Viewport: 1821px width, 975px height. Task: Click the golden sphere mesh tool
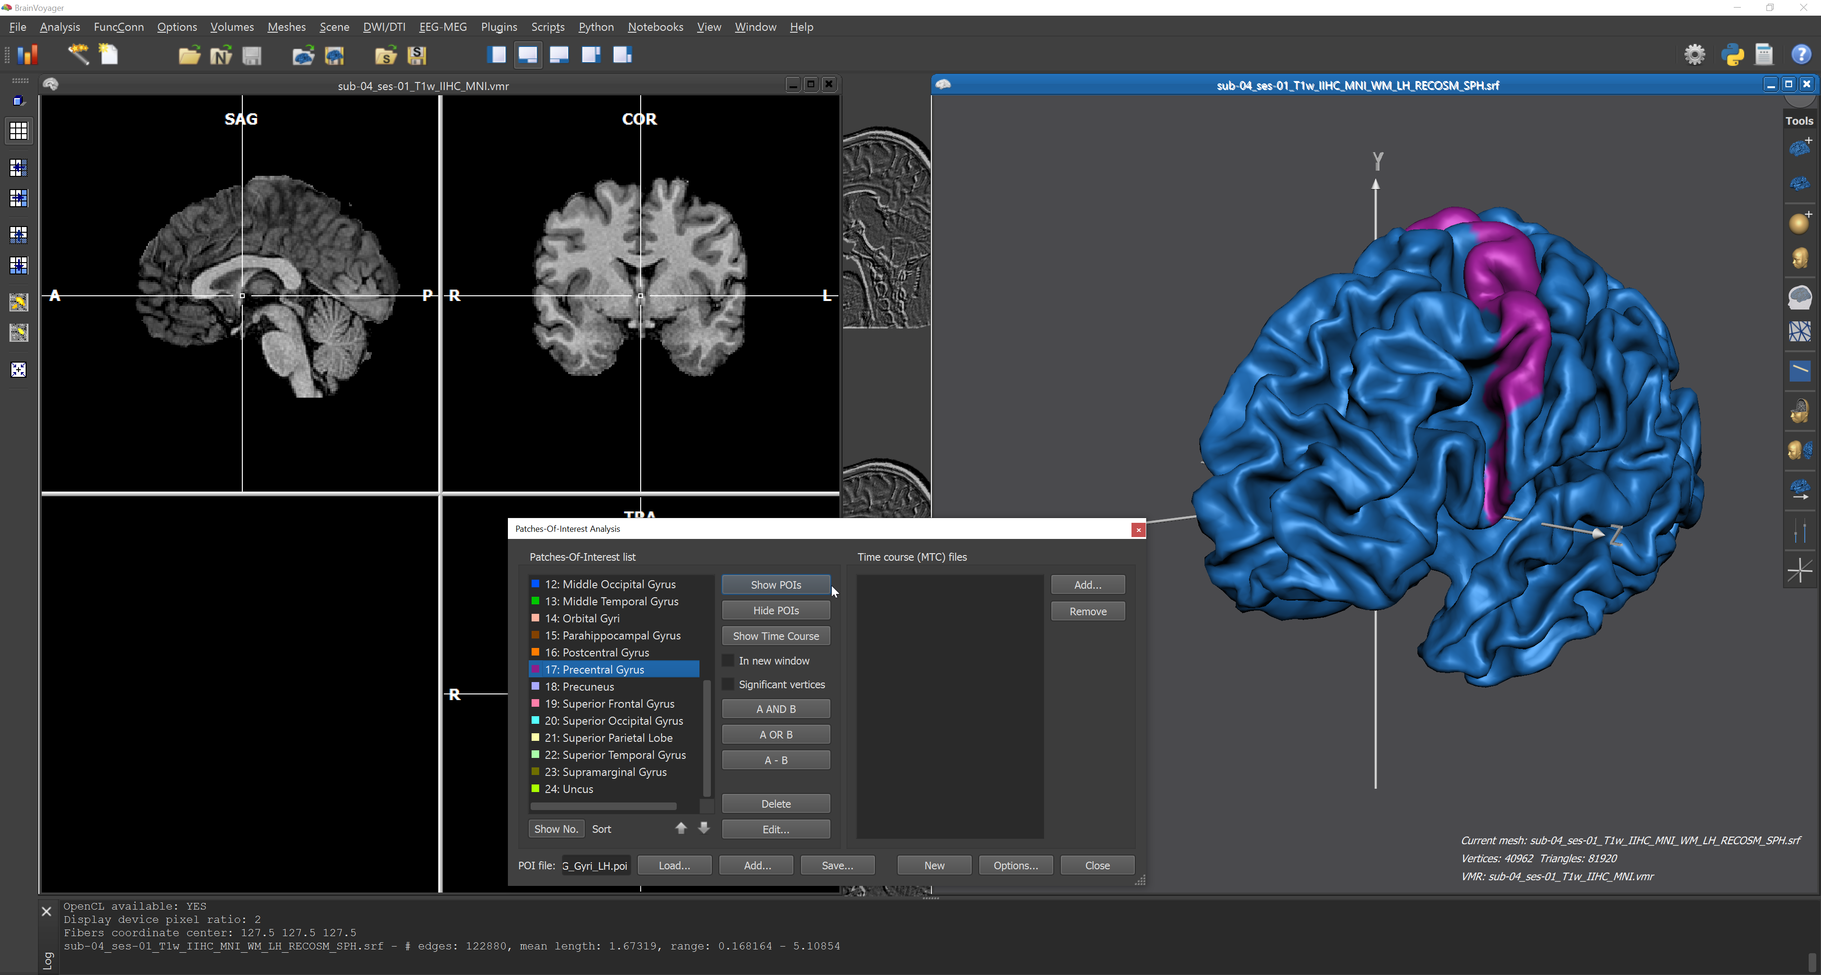[1799, 223]
